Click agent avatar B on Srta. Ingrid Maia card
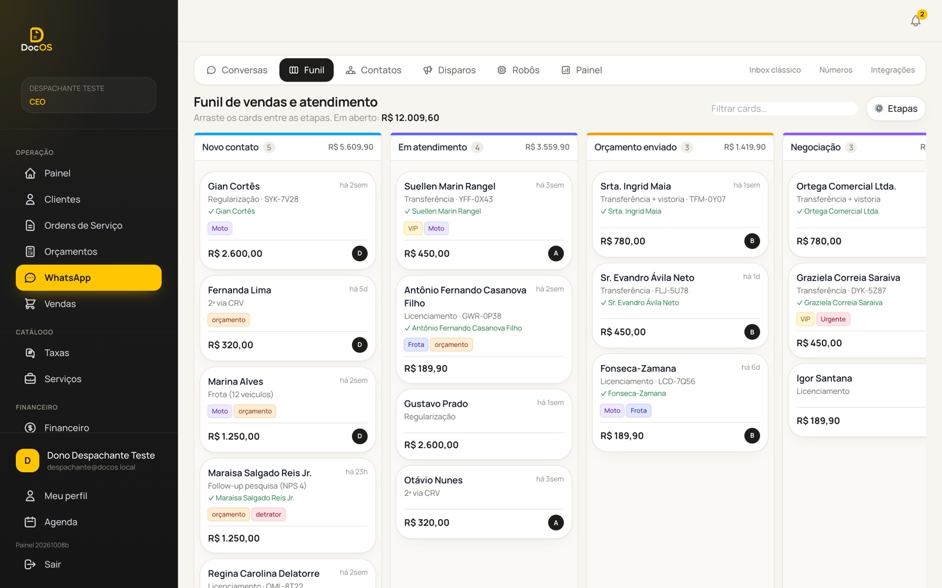The height and width of the screenshot is (588, 942). pos(752,241)
